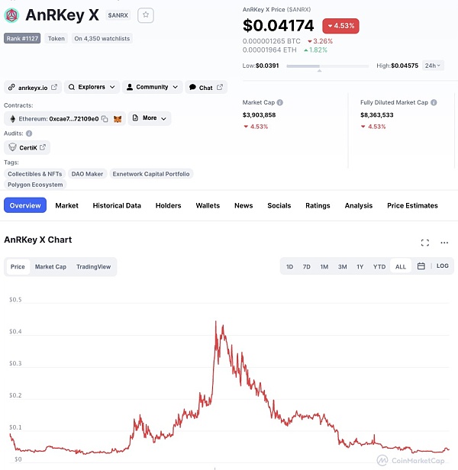Switch chart to Market Cap view

click(x=50, y=267)
